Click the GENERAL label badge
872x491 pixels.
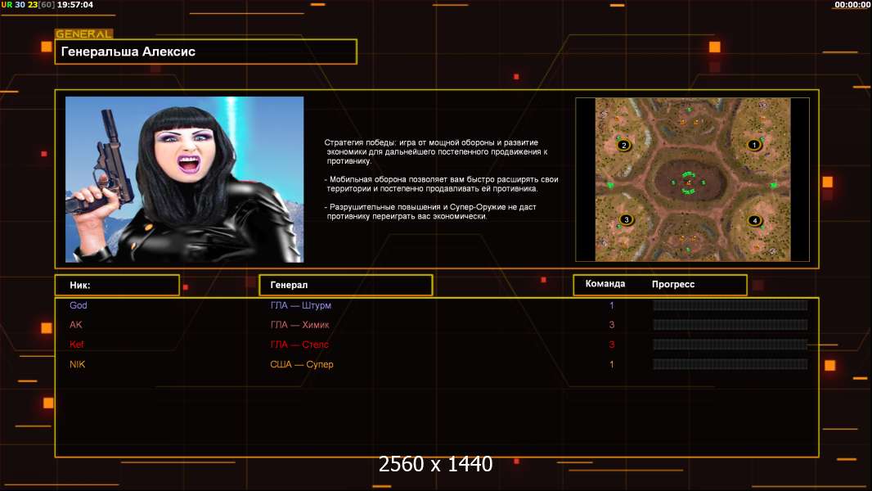tap(83, 34)
